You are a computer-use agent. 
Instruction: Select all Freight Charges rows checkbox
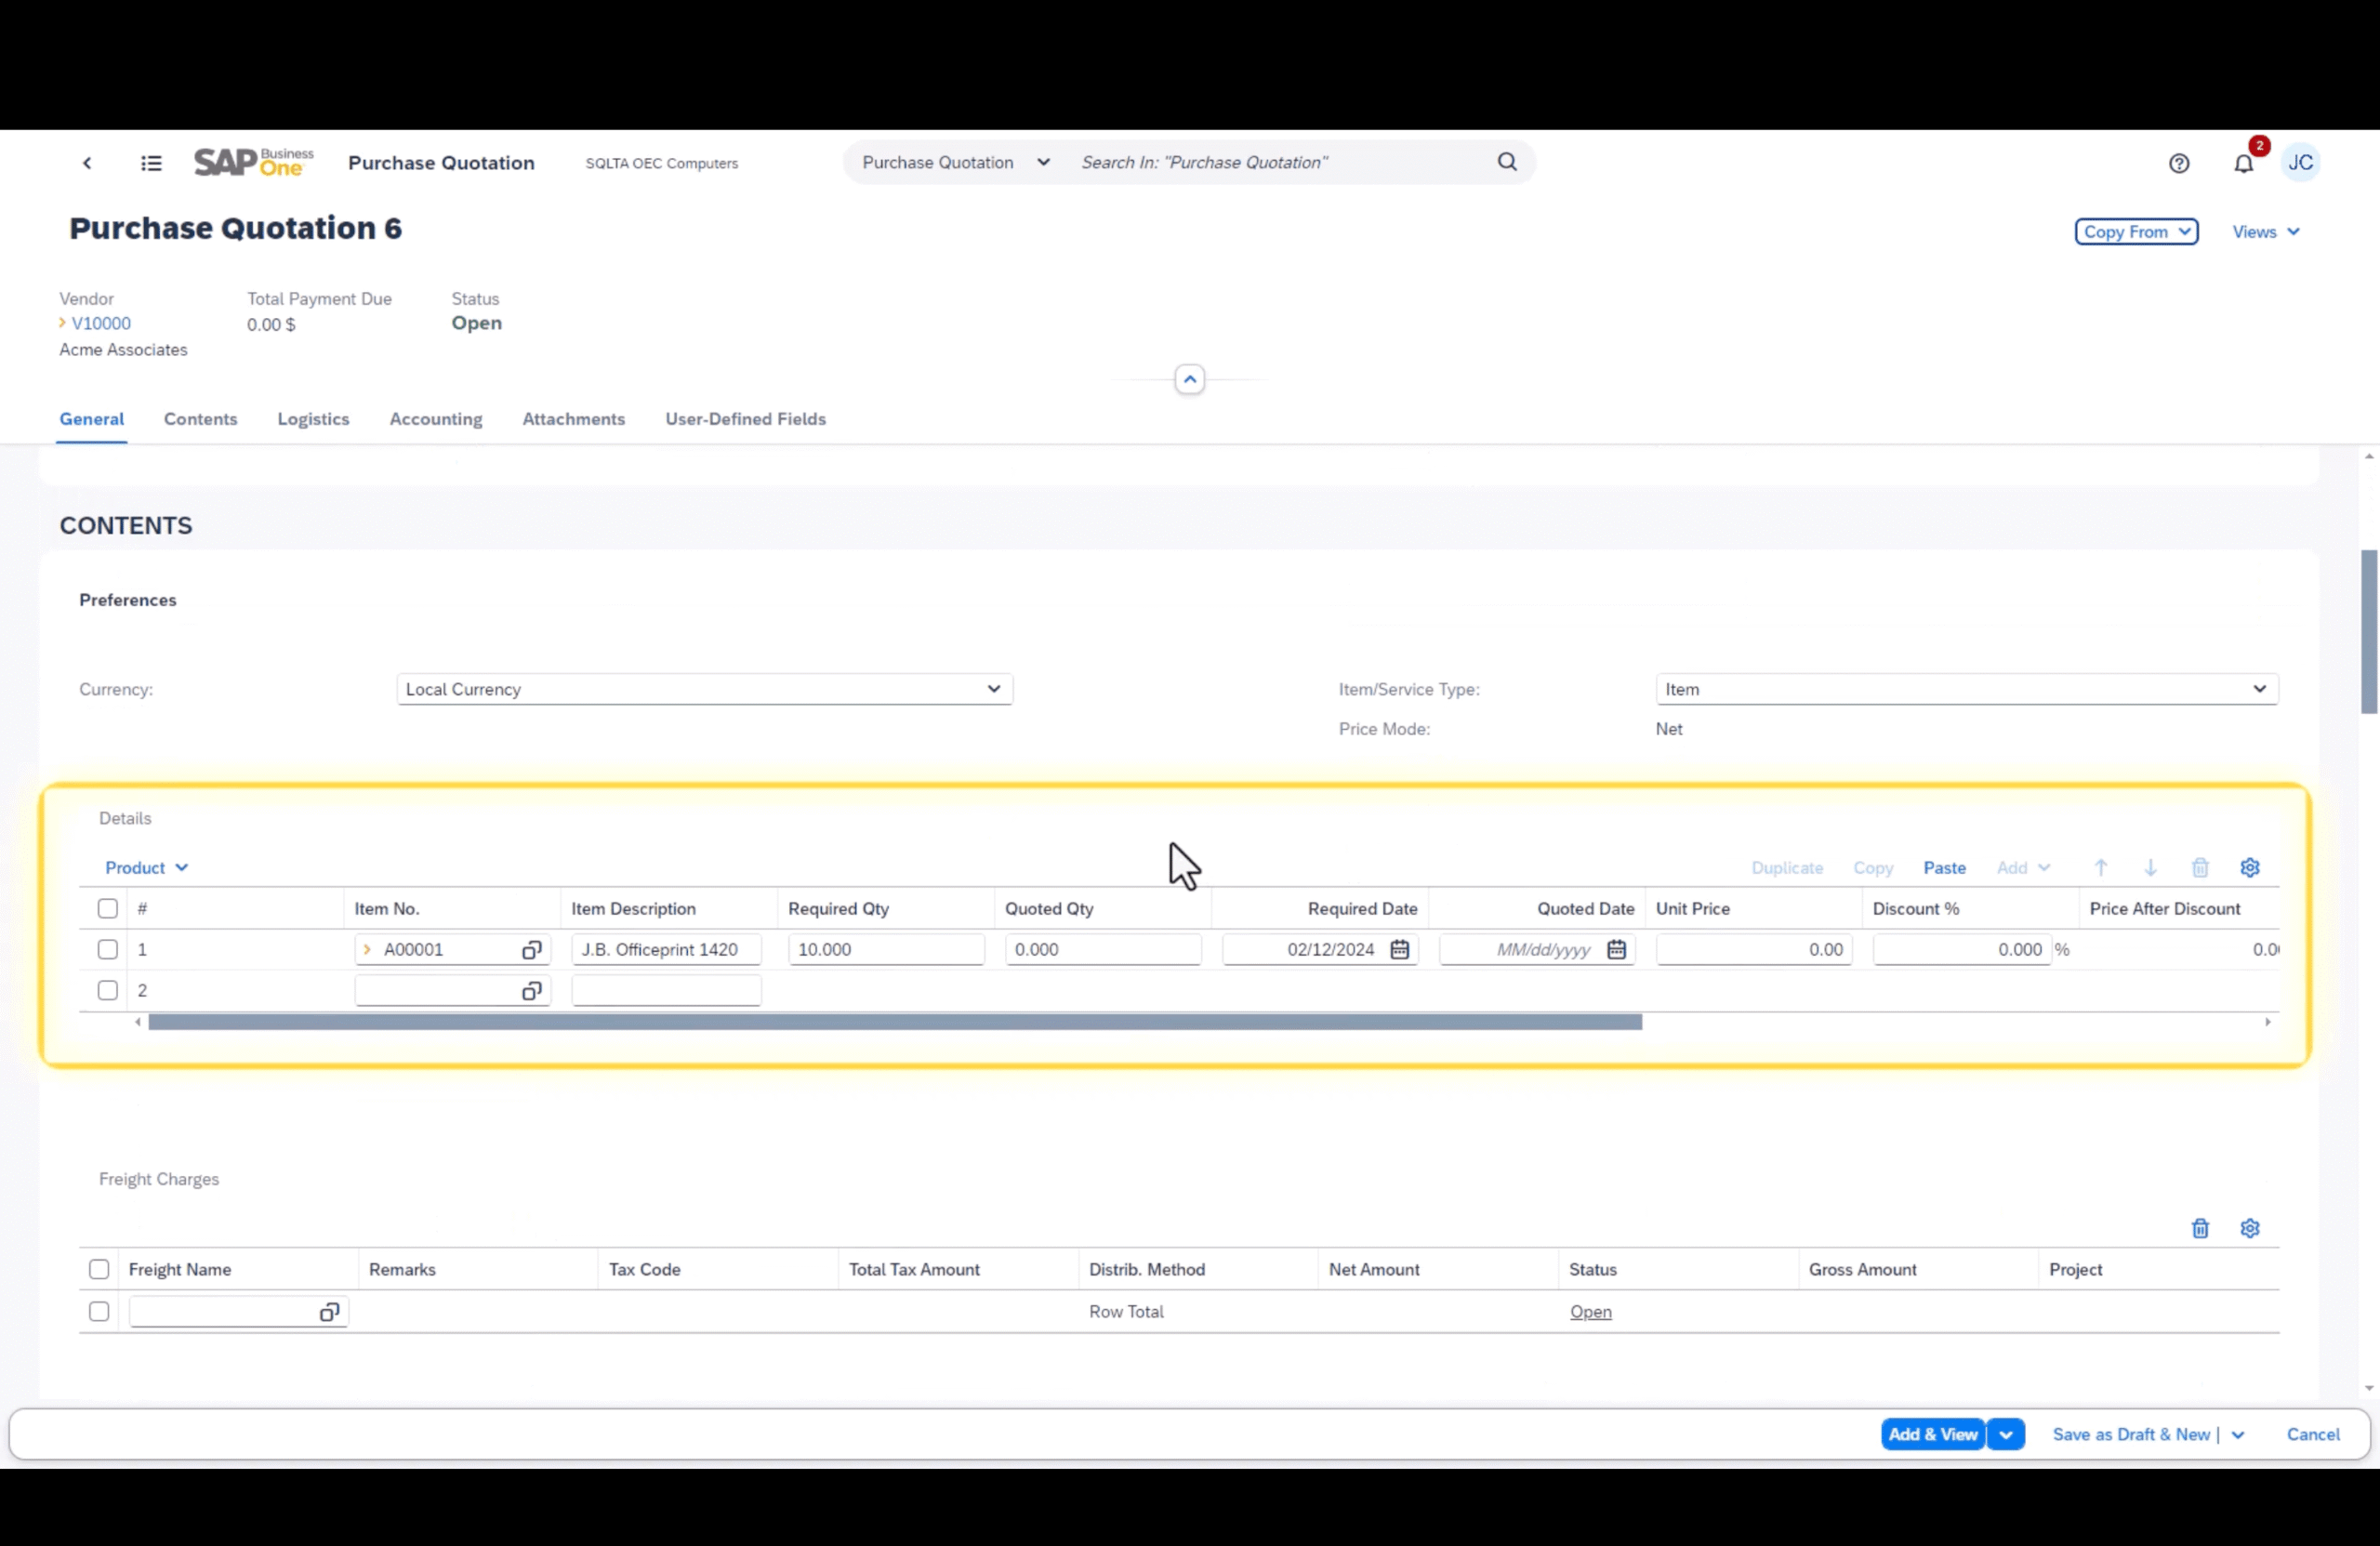pos(99,1270)
